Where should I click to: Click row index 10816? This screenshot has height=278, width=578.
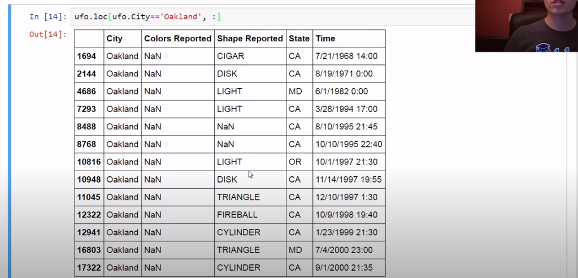pos(89,162)
